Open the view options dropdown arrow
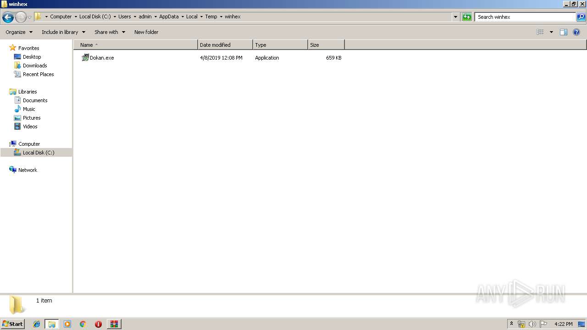The height and width of the screenshot is (330, 587). pyautogui.click(x=551, y=32)
